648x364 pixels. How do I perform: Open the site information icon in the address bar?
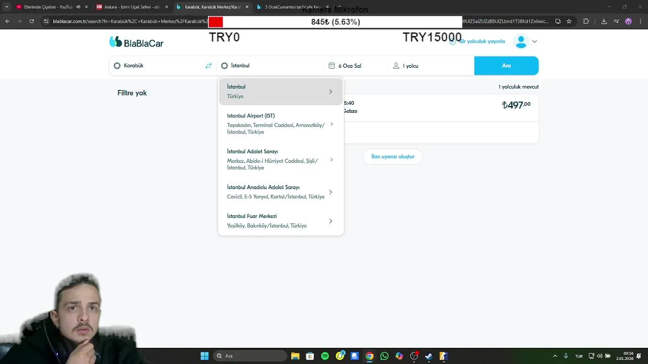point(46,21)
